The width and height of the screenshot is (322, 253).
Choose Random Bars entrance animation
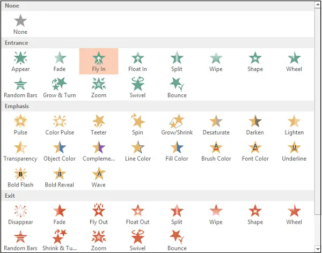click(20, 87)
